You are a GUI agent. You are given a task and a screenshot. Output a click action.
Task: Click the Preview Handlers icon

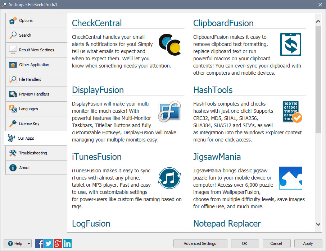[x=13, y=94]
